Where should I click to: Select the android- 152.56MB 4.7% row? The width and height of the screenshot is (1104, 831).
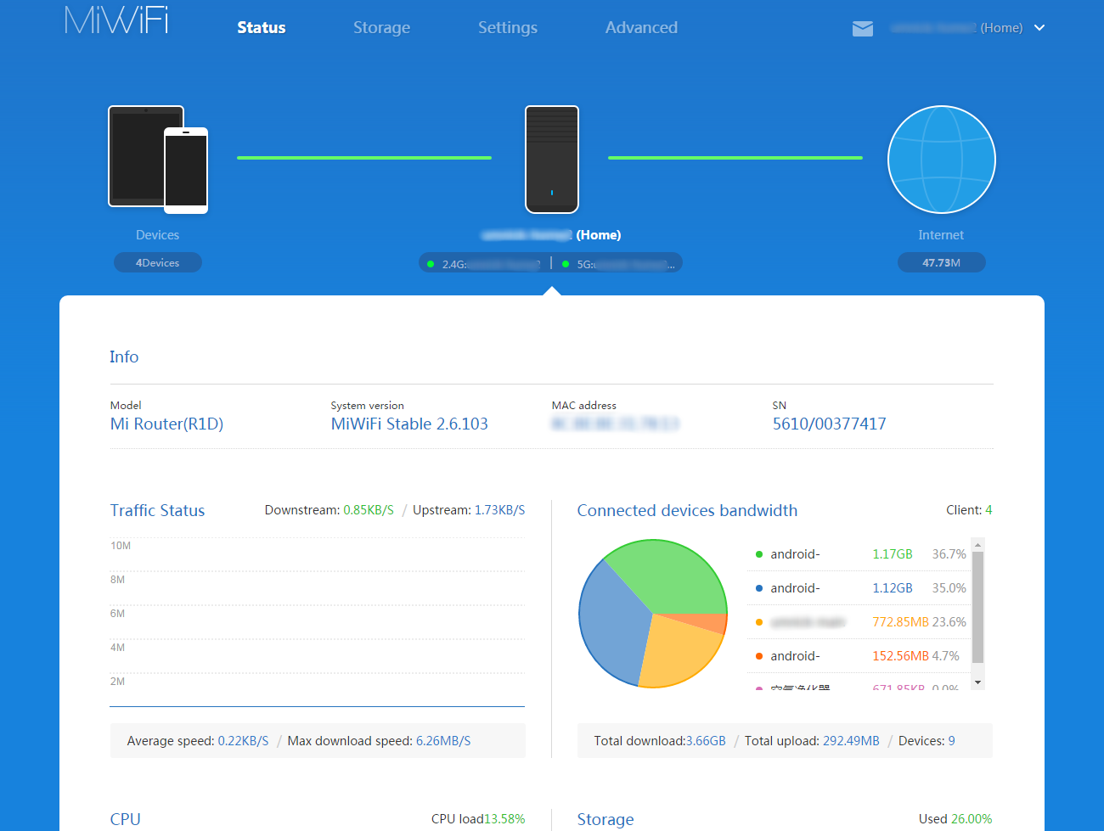[859, 656]
